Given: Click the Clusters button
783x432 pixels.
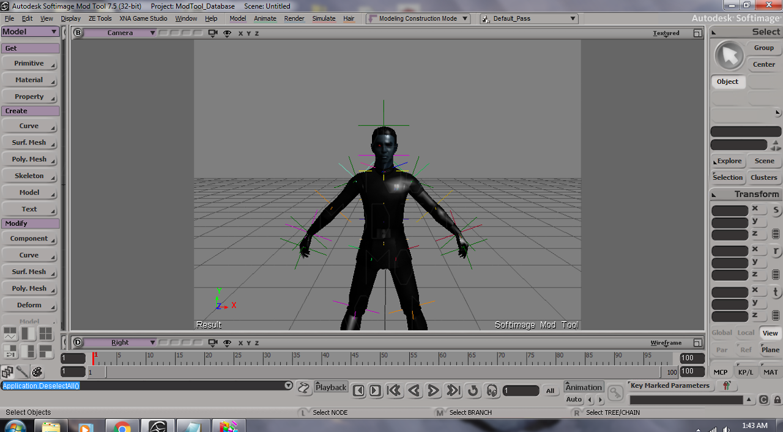Looking at the screenshot, I should pyautogui.click(x=764, y=177).
